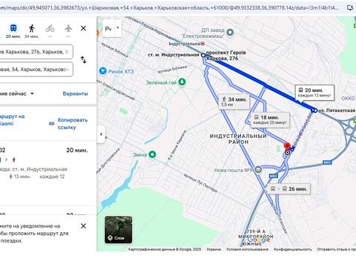Open the Слои layers thumbnail
356x267 pixels.
coord(119,230)
